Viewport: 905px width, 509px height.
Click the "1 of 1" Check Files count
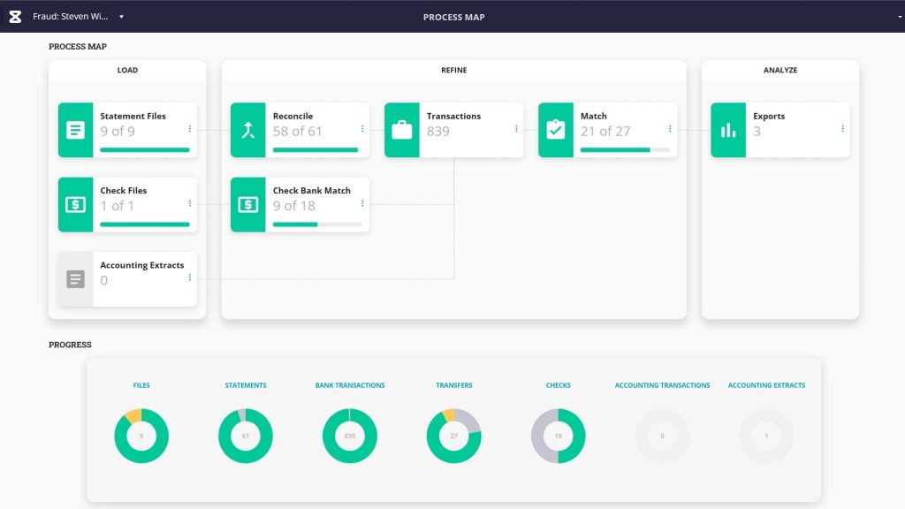117,206
